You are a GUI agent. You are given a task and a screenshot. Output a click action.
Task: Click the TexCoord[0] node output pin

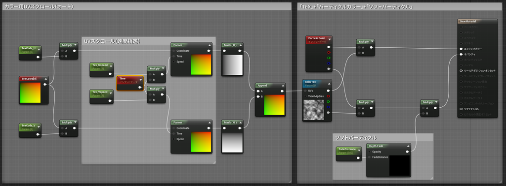coord(45,85)
